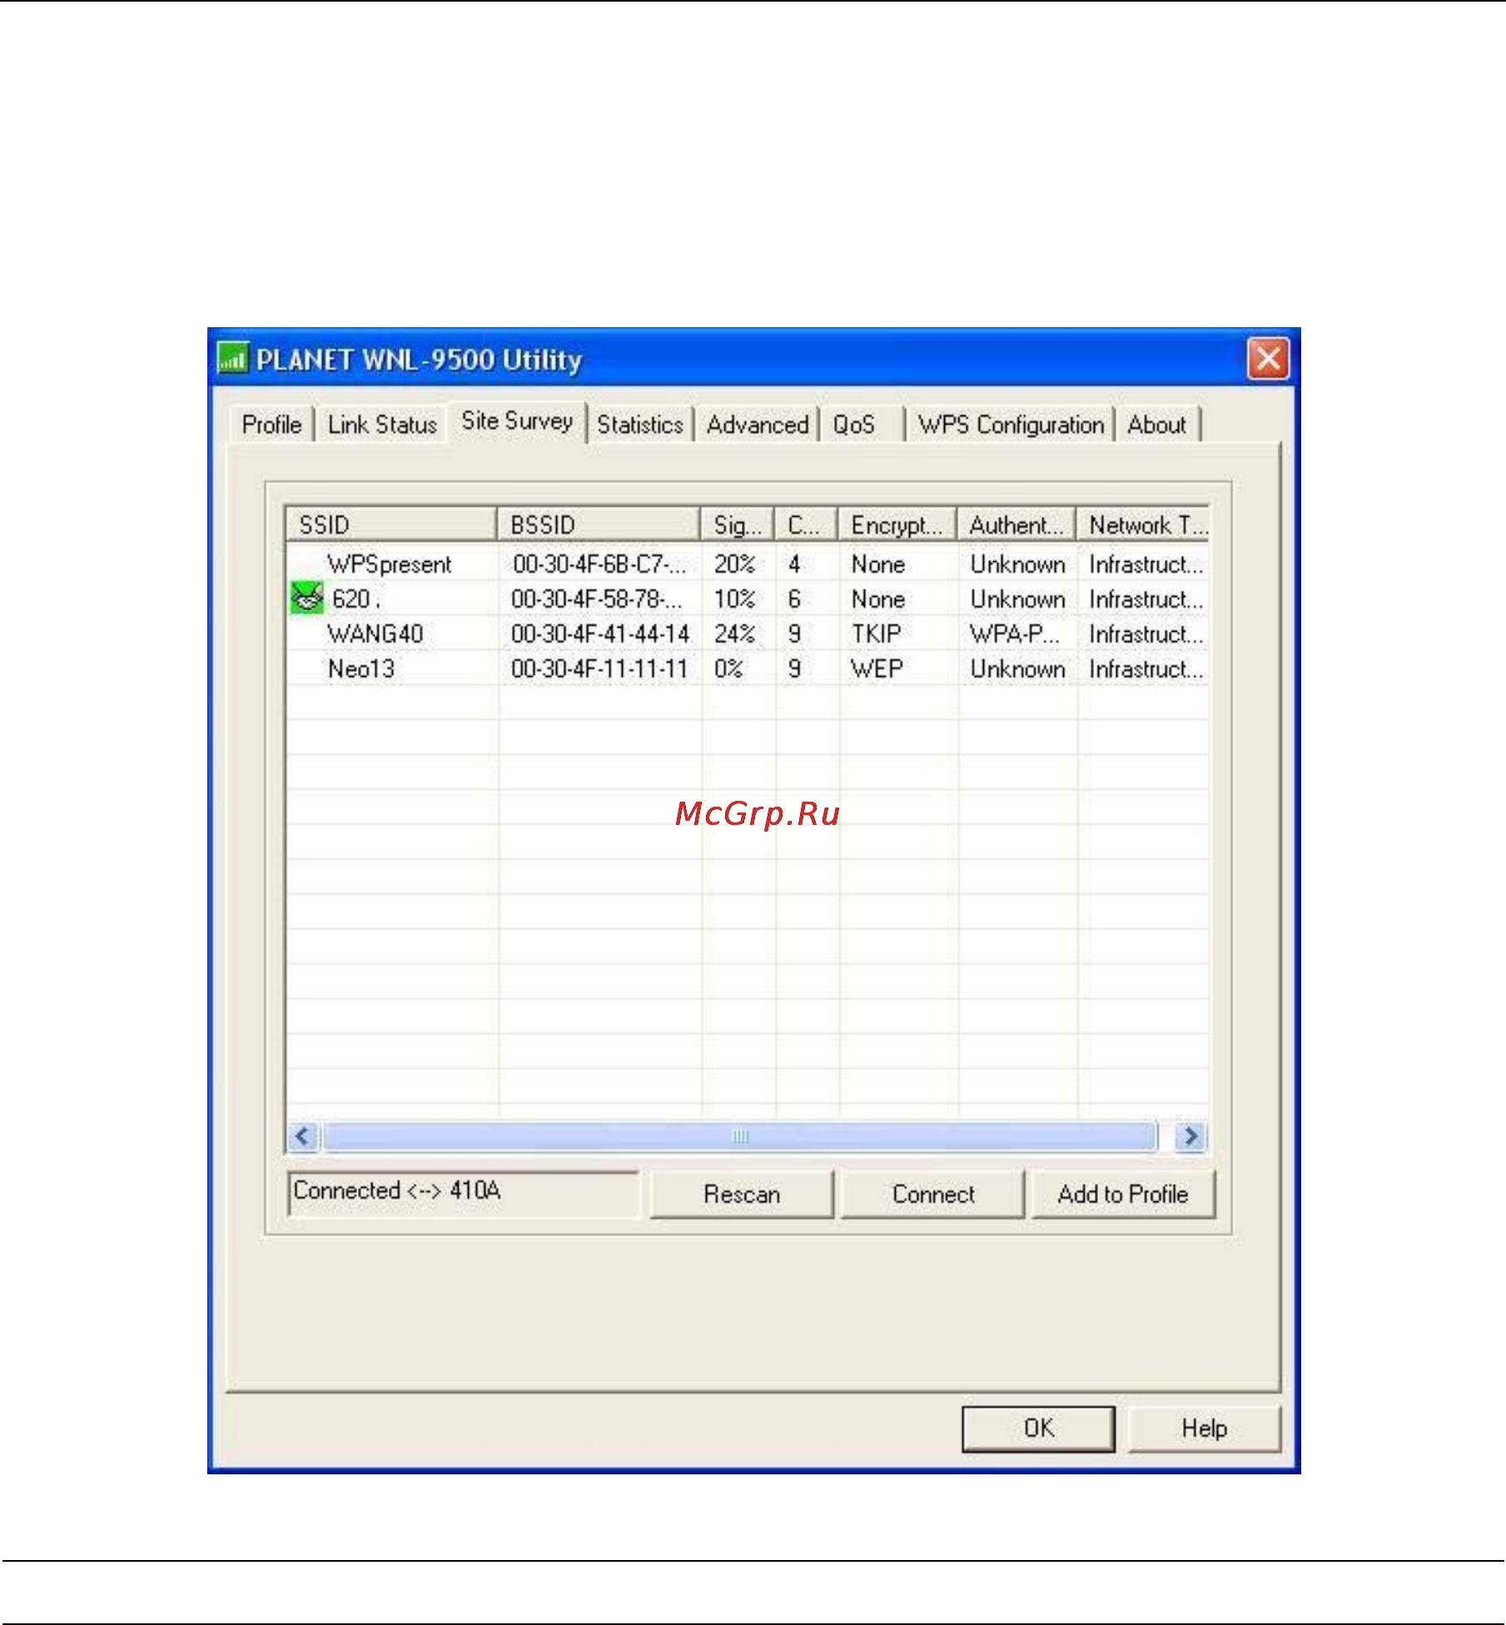Click the horizontal scrollbar right arrow
The height and width of the screenshot is (1625, 1506).
click(x=1191, y=1136)
